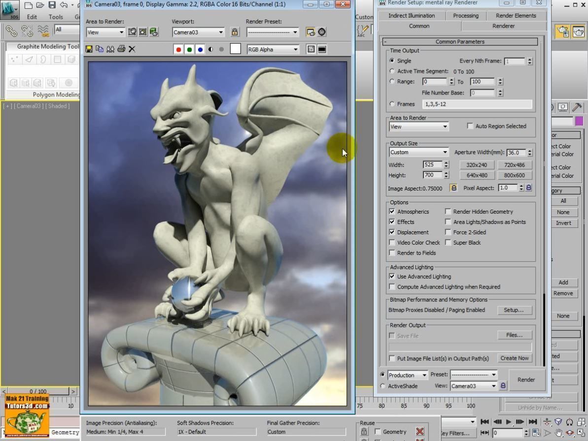This screenshot has height=441, width=588.
Task: Click the Print Image icon
Action: pyautogui.click(x=121, y=49)
